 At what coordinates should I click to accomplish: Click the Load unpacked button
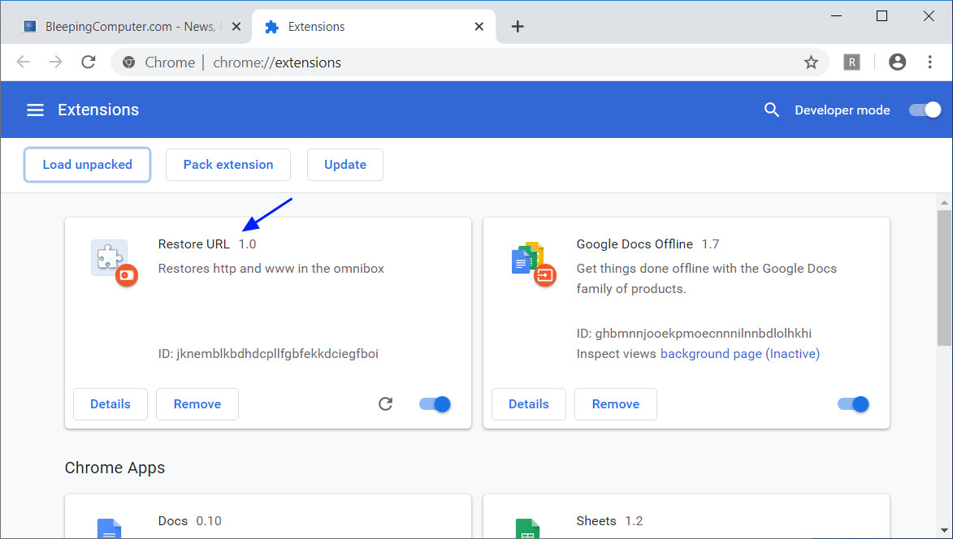[x=87, y=164]
